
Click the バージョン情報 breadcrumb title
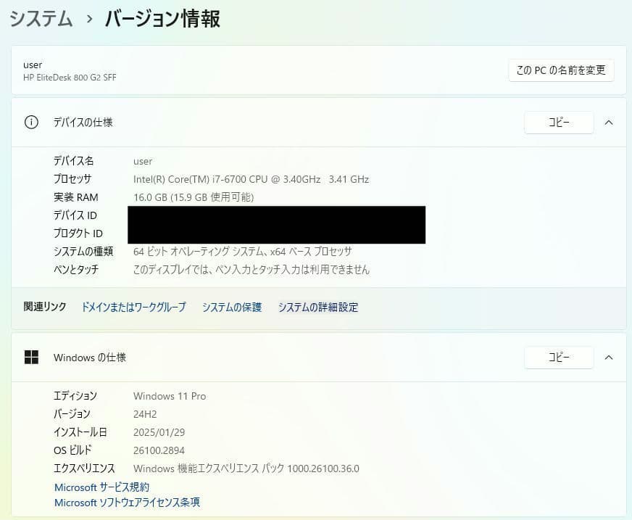(x=162, y=20)
